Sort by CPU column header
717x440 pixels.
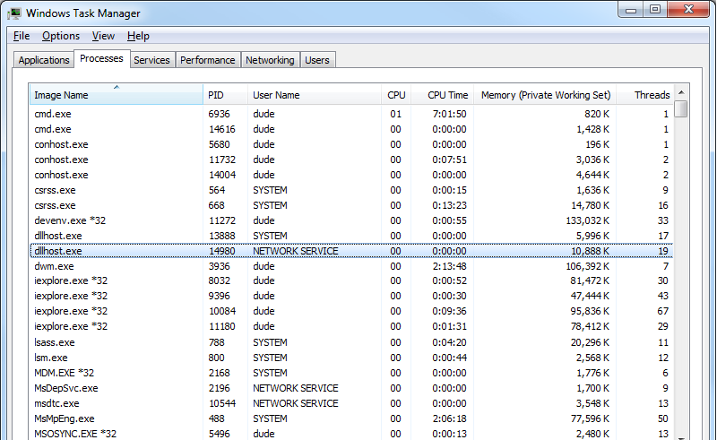click(396, 95)
